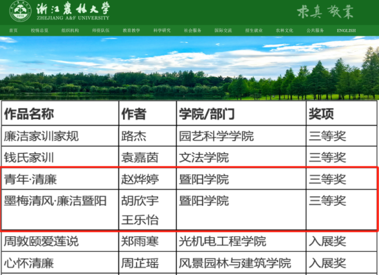Click the 墨梅清风·廉洁暨阳 entry
The image size is (379, 275).
(x=55, y=201)
